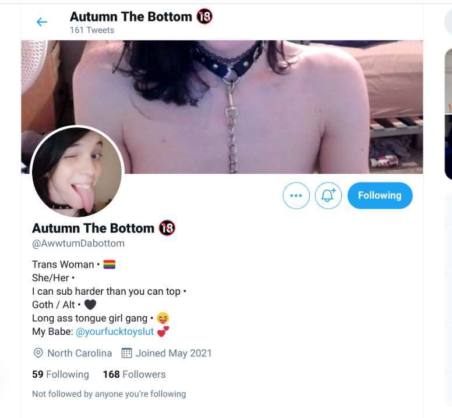Open the 168 Followers list
This screenshot has width=452, height=418.
pos(135,374)
